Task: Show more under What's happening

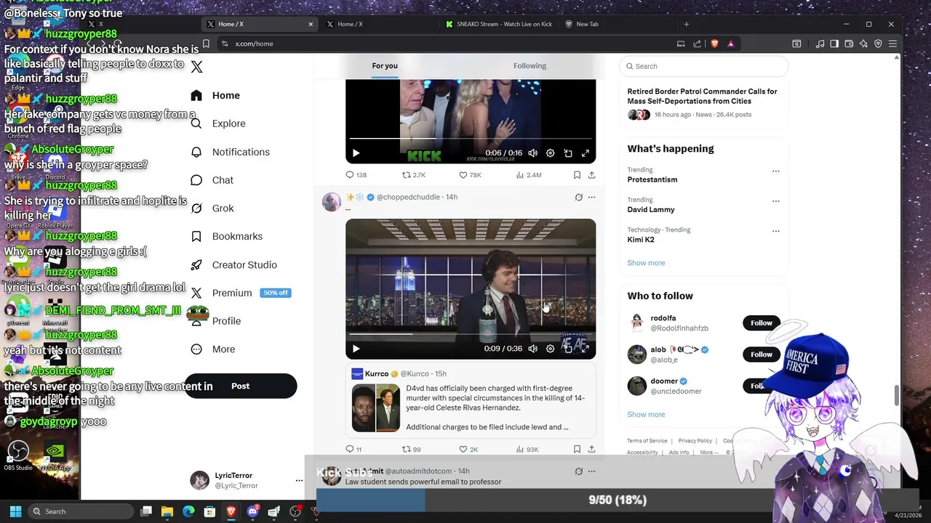Action: coord(646,263)
